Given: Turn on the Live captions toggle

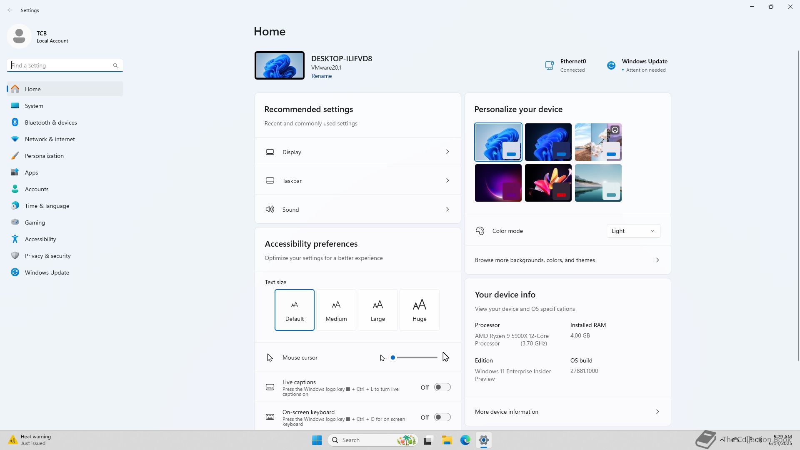Looking at the screenshot, I should (442, 387).
